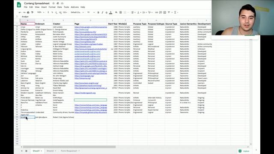Click the cloud save status icon

coord(62,3)
